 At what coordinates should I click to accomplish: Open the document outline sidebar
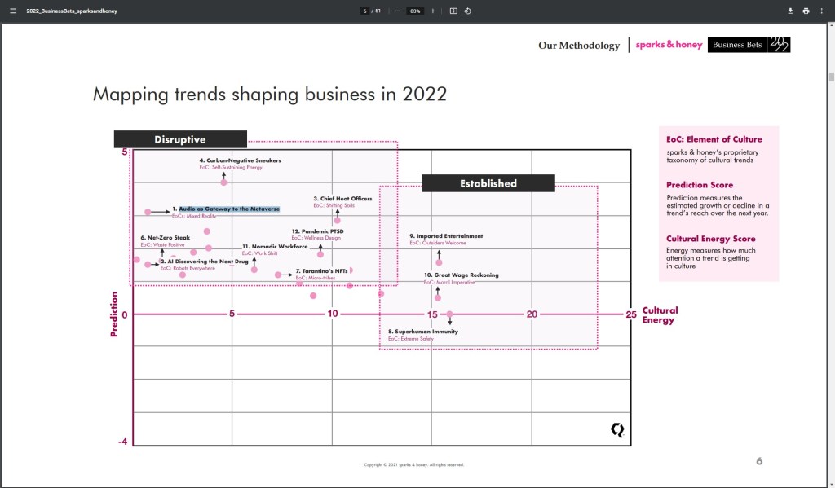point(12,11)
